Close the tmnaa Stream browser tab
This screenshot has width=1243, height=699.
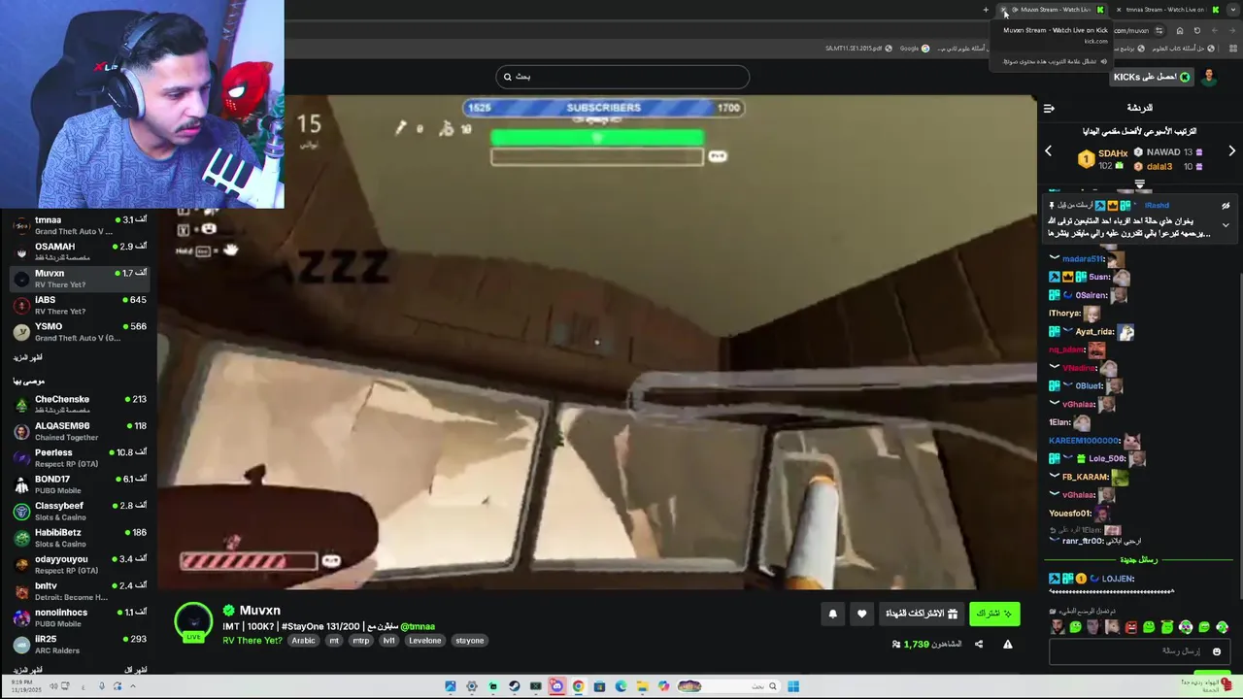(x=1119, y=10)
